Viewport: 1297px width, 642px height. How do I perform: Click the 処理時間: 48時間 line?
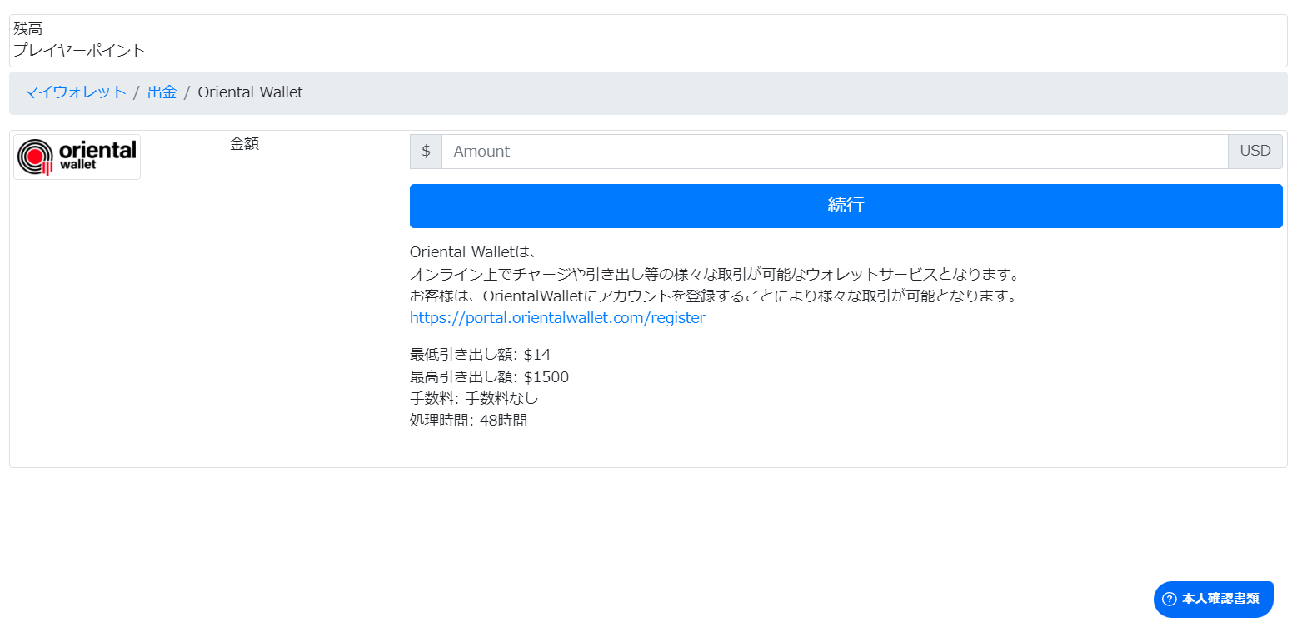click(x=468, y=421)
